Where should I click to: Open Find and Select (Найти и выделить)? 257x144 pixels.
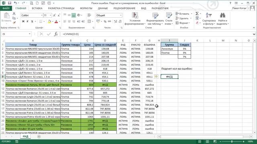click(222, 19)
